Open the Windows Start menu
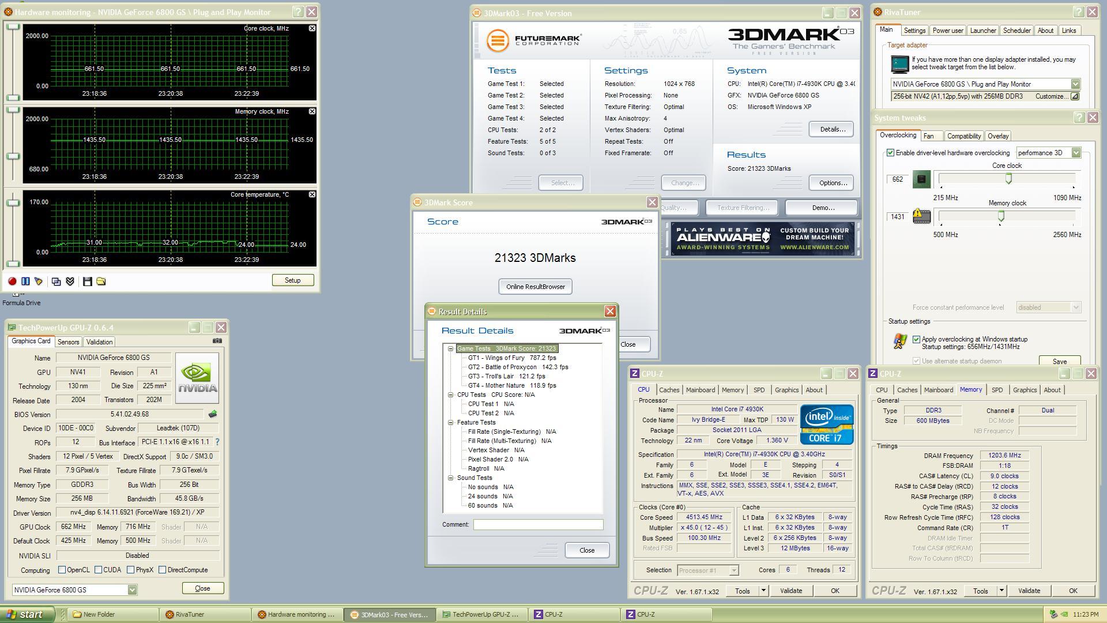The height and width of the screenshot is (623, 1107). (28, 614)
